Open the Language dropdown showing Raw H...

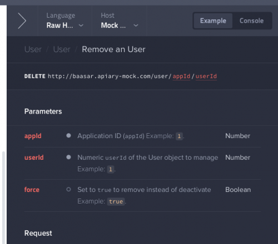tap(65, 21)
